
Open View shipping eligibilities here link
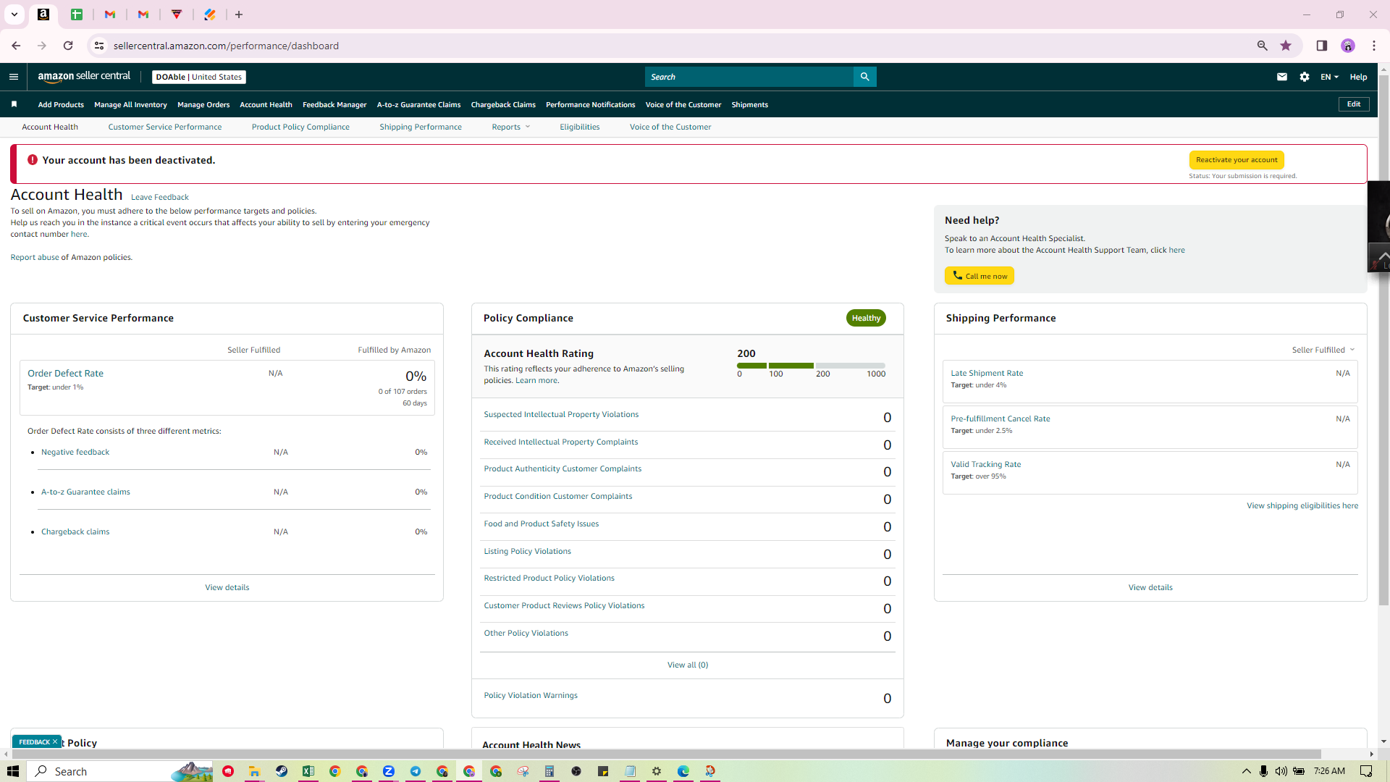(1302, 505)
